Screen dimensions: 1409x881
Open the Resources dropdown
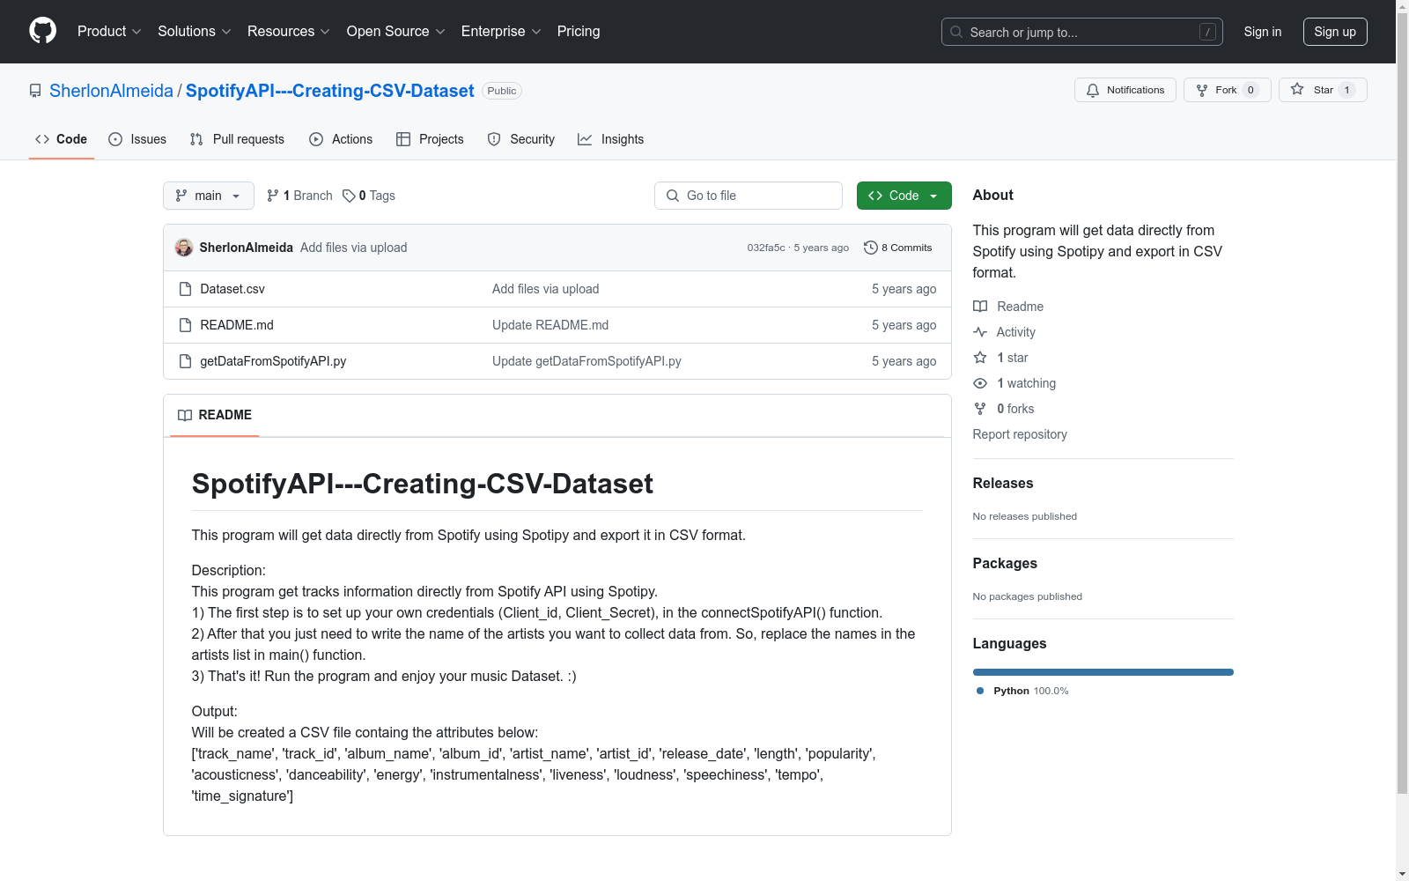click(289, 31)
